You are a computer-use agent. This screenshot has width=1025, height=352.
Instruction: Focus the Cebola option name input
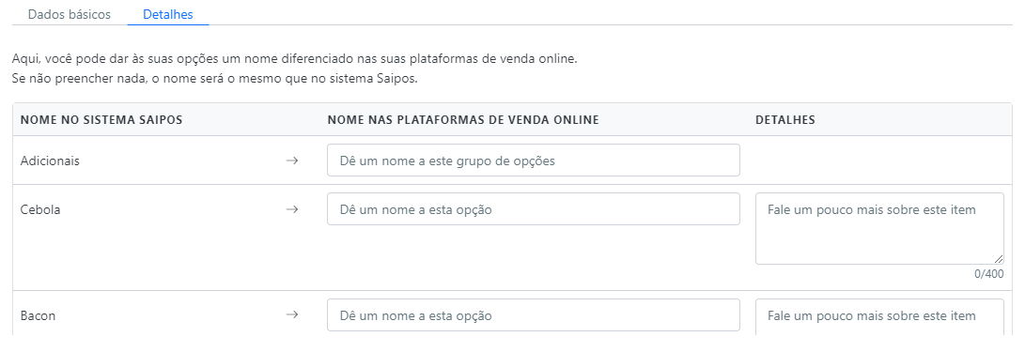point(534,209)
